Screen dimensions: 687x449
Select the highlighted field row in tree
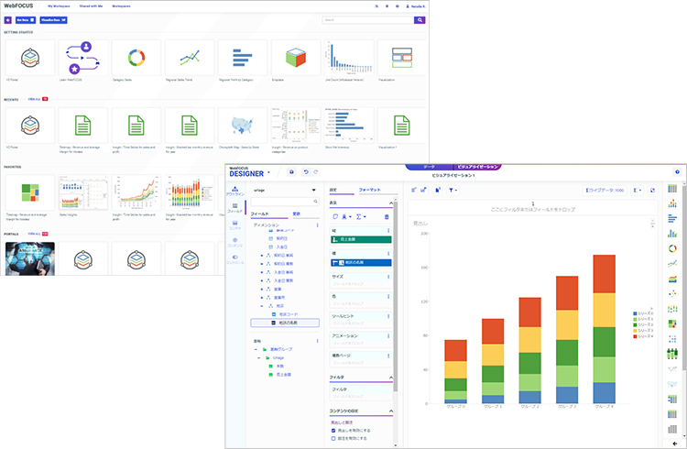click(x=285, y=323)
